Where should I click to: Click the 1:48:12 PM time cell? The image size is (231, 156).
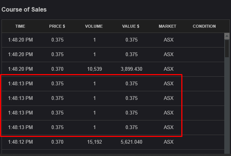pos(20,142)
